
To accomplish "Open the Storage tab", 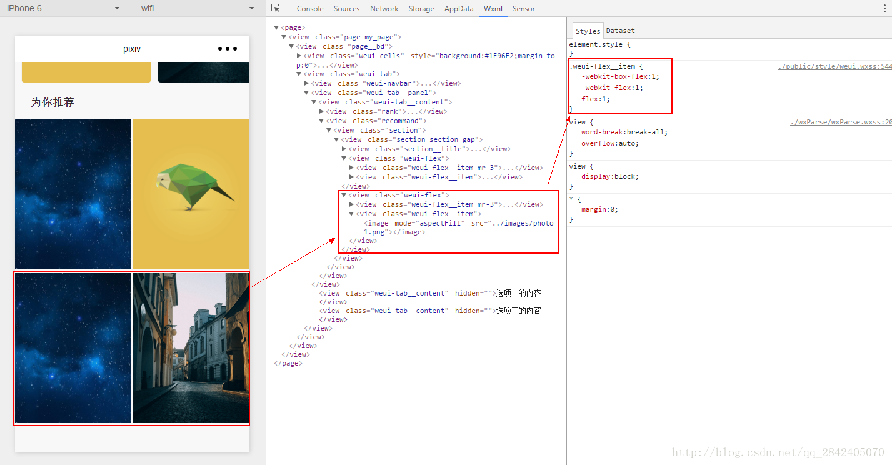I will coord(421,9).
